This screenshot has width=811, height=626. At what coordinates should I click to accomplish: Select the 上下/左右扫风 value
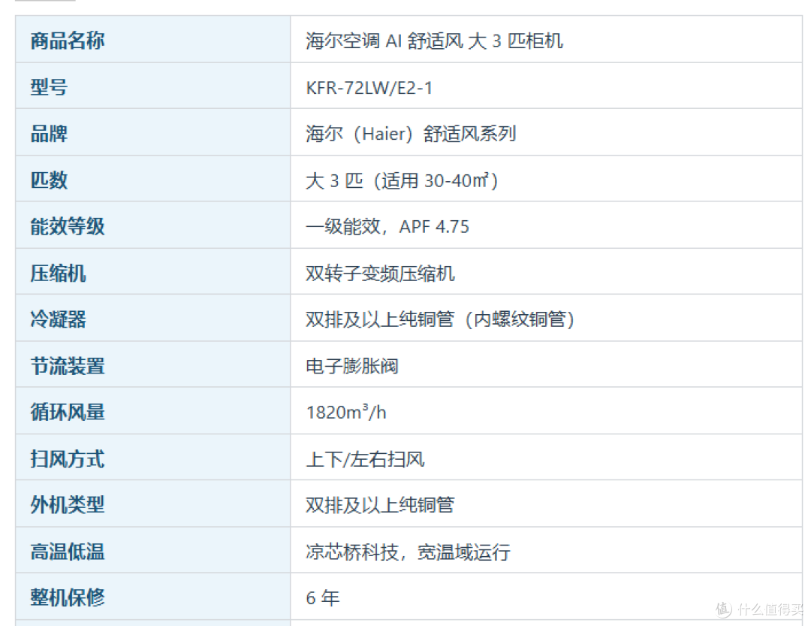tap(365, 459)
